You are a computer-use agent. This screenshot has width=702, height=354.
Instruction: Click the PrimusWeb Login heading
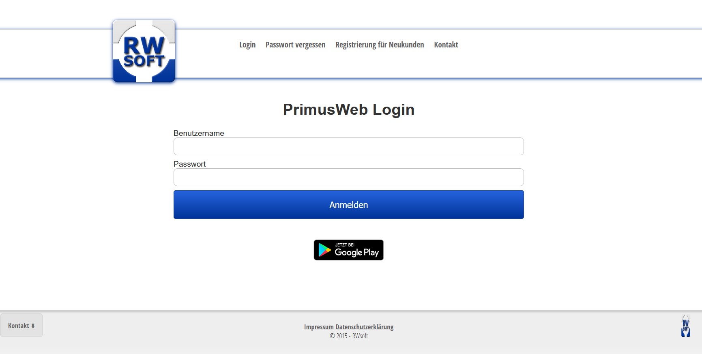point(349,109)
